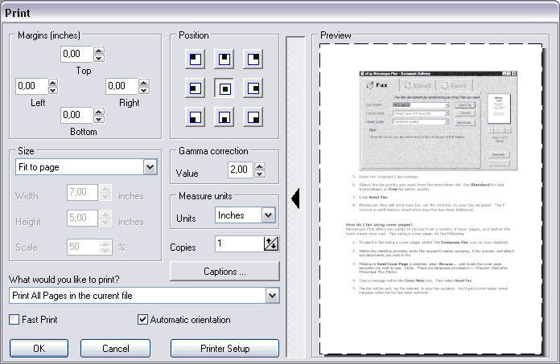Click 'Print All Pages in the current file'
560x364 pixels.
72,296
